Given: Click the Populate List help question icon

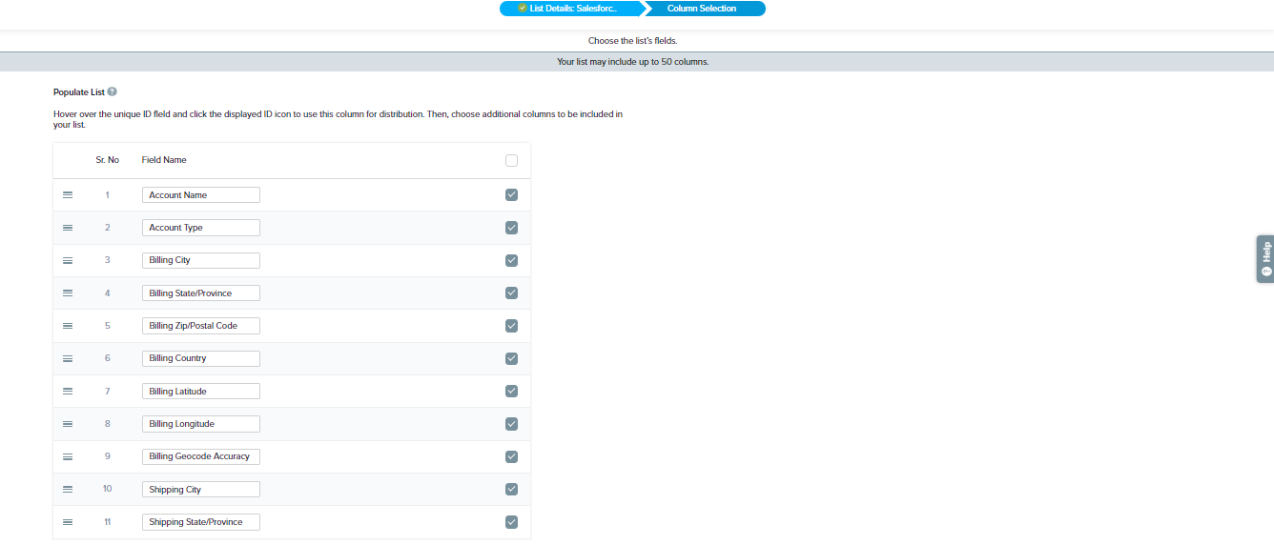Looking at the screenshot, I should pyautogui.click(x=113, y=92).
